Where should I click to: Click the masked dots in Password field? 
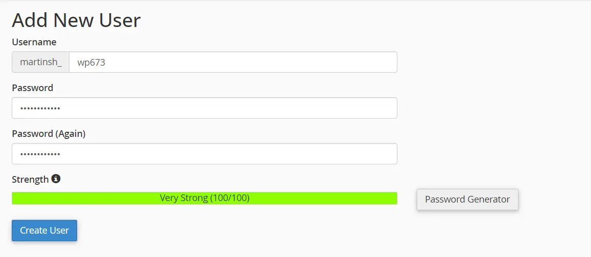pos(40,108)
